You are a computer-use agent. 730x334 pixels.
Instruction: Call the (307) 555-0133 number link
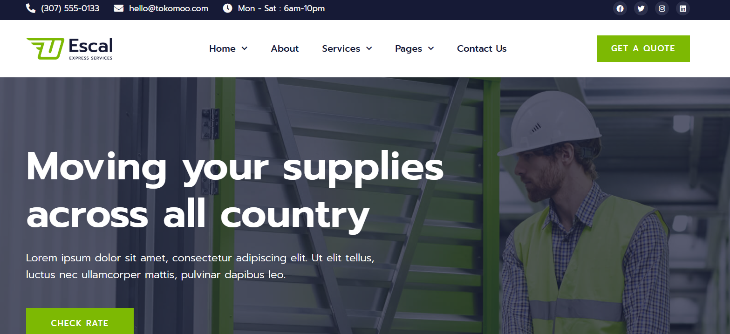70,8
